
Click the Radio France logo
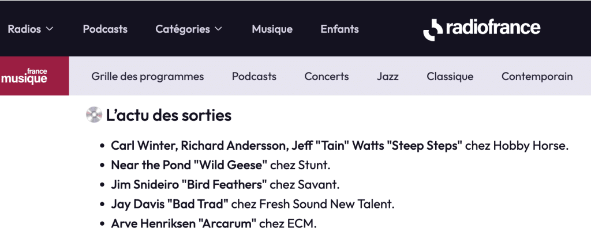pyautogui.click(x=482, y=28)
